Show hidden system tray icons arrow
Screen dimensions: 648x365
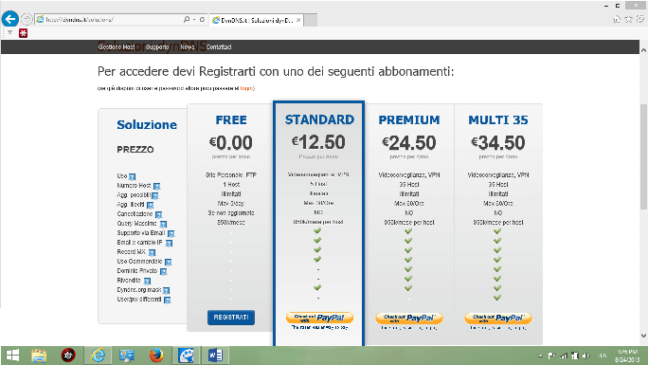pos(540,356)
